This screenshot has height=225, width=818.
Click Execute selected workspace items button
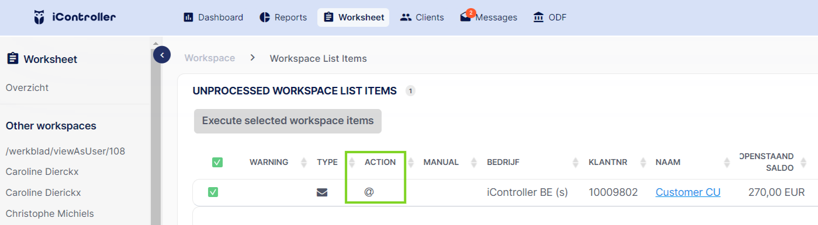[287, 121]
